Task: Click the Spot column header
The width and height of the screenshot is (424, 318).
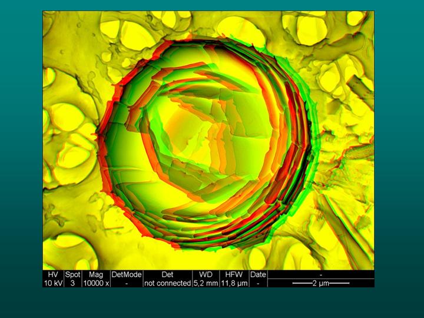Action: click(72, 274)
